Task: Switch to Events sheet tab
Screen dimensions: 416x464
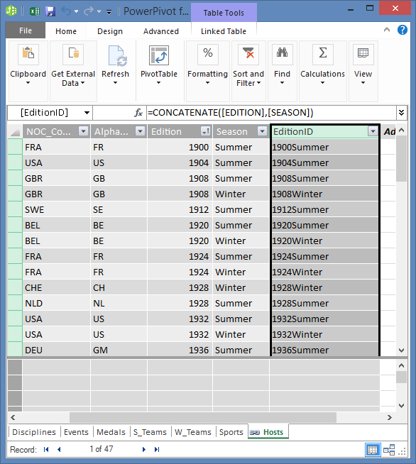Action: pyautogui.click(x=77, y=432)
